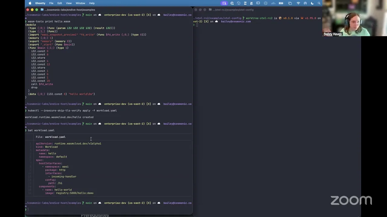Viewport: 387px width, 217px height.
Task: Click folder icon in left terminal title
Action: pyautogui.click(x=42, y=10)
